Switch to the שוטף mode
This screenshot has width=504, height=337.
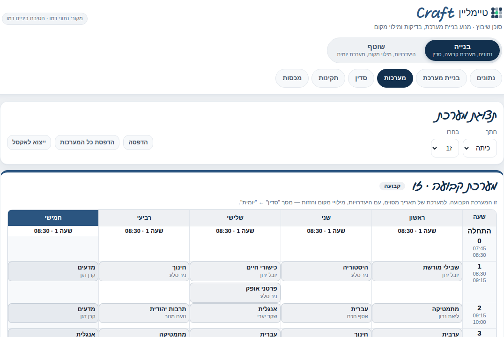tap(376, 51)
